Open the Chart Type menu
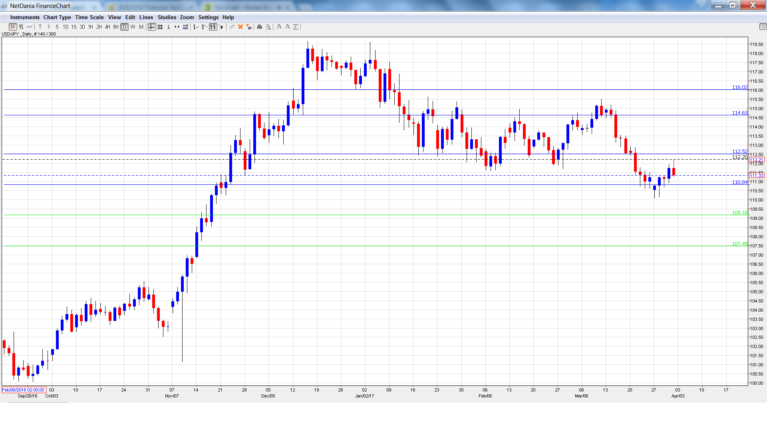Viewport: 767px width, 431px height. pos(57,17)
